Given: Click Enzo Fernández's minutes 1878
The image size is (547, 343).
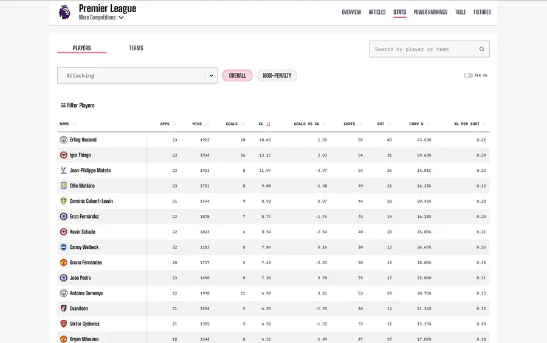Looking at the screenshot, I should pos(205,217).
